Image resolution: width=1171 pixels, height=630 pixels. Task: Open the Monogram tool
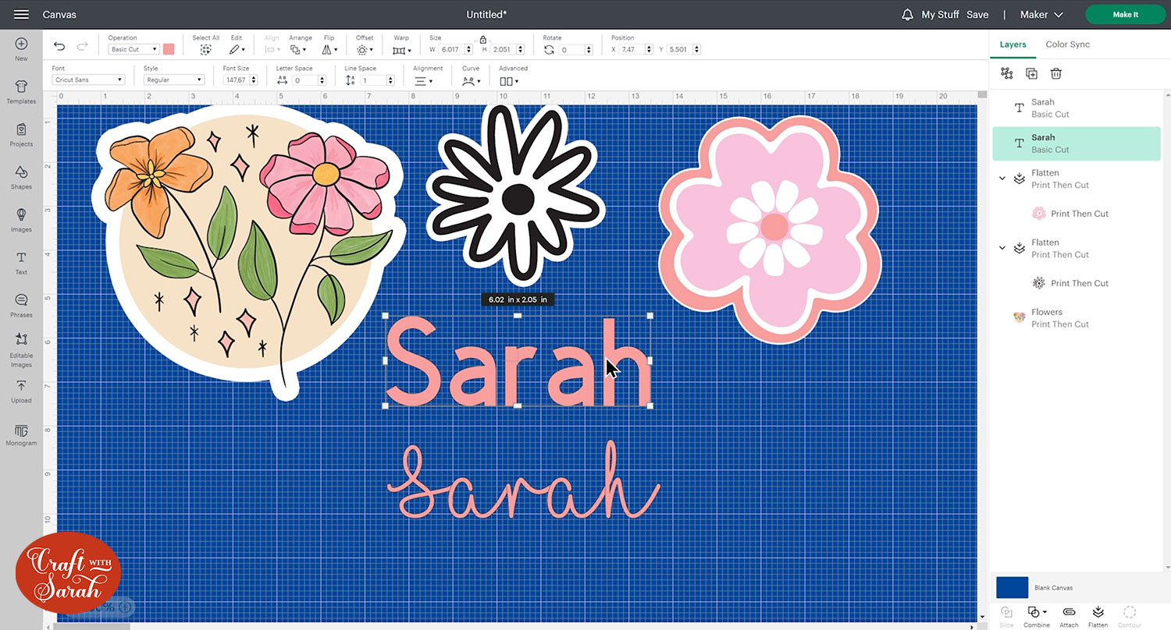tap(21, 434)
